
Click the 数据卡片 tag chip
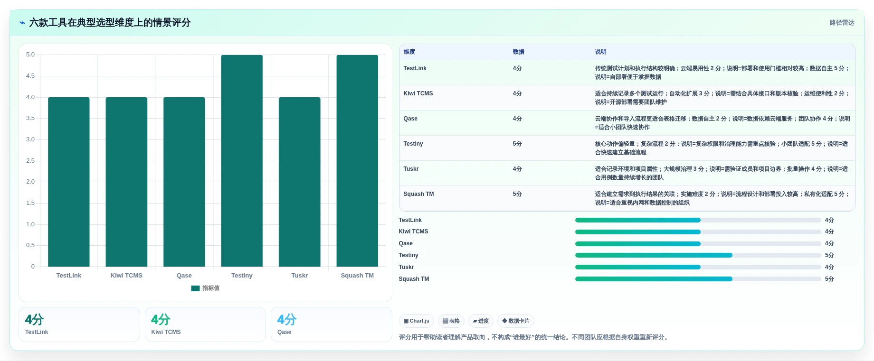click(516, 321)
